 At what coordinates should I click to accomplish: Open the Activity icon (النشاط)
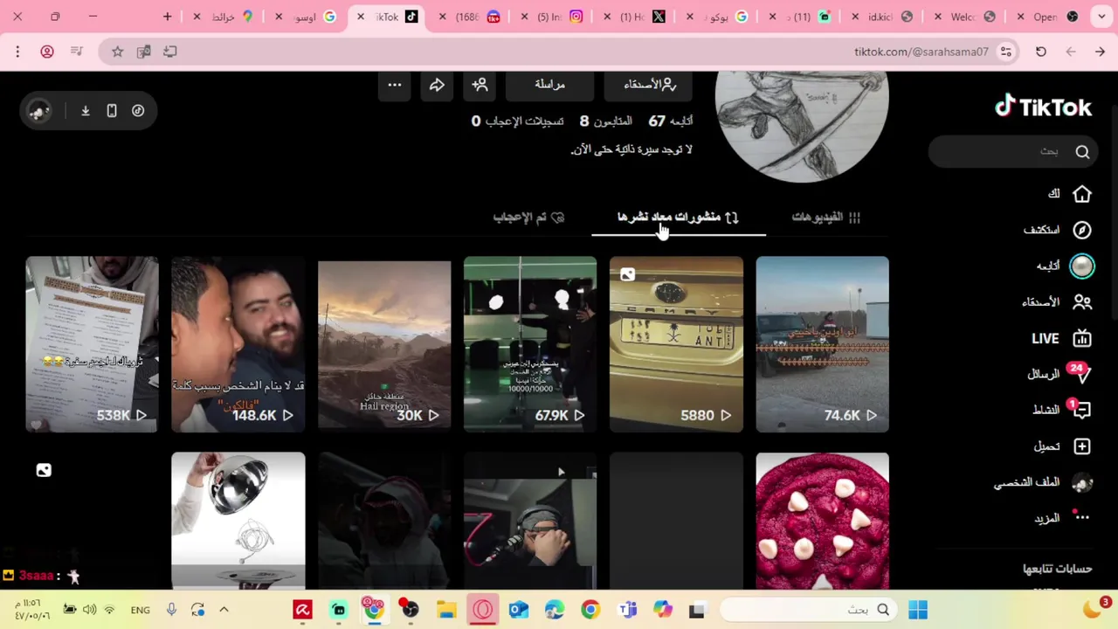(1080, 410)
